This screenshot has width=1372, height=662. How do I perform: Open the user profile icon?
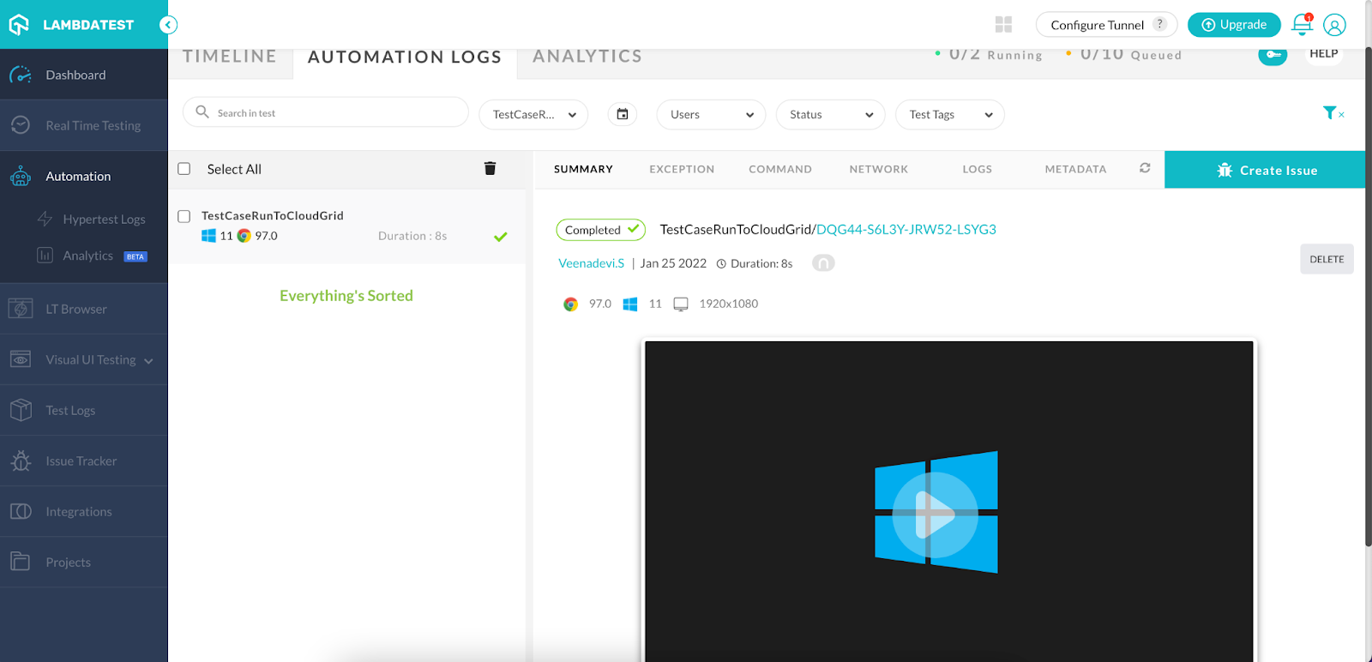[1334, 25]
